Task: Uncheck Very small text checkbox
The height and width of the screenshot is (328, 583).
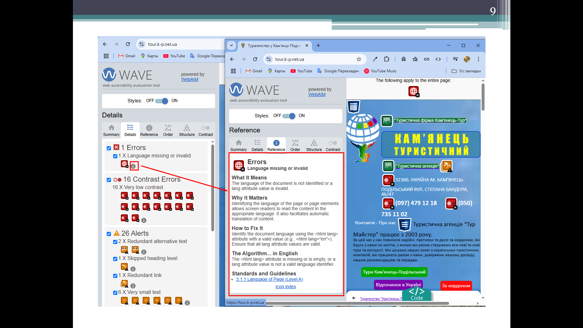Action: (x=115, y=293)
